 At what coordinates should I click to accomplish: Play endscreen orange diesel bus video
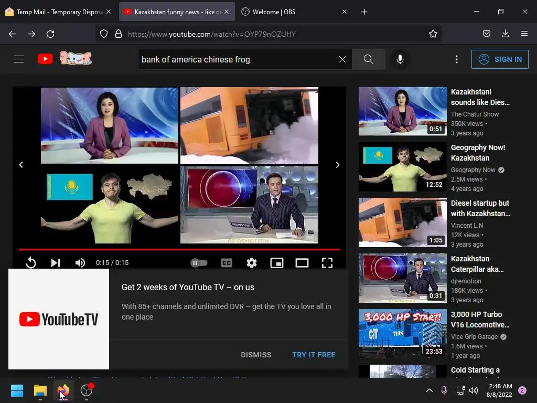click(249, 125)
